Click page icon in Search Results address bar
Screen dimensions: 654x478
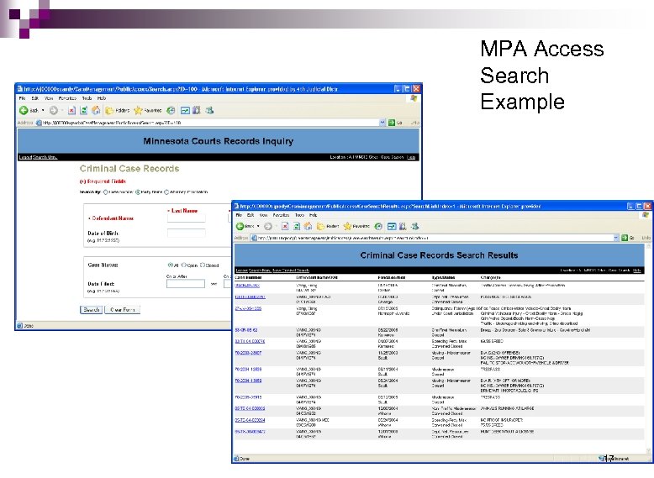(x=254, y=238)
